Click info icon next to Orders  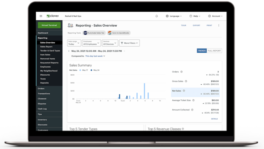[x=181, y=72]
